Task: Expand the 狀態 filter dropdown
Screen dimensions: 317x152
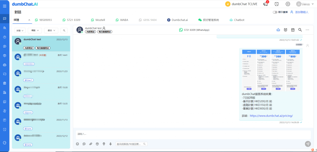Action: tap(20, 31)
